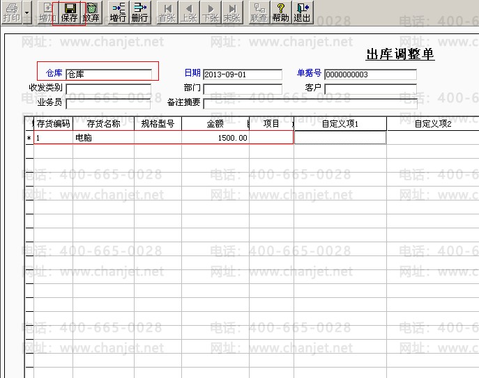Save the document with 保存 icon
This screenshot has height=378, width=479.
click(69, 13)
